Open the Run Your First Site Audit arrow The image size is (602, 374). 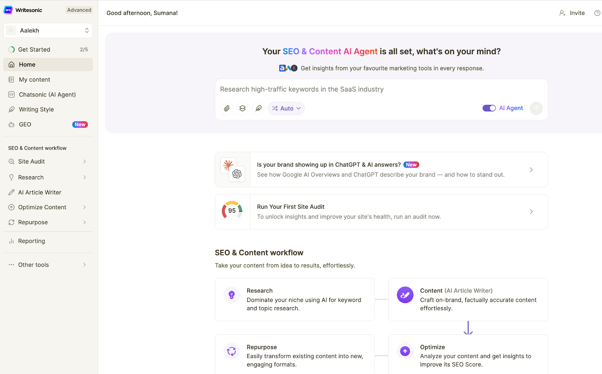click(x=531, y=212)
